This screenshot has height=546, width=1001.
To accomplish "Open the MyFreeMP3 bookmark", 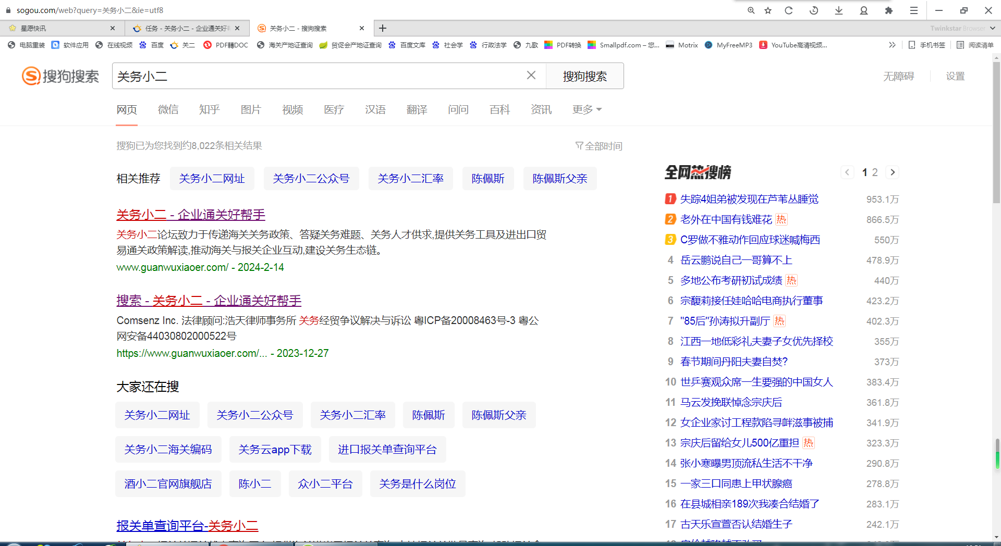I will click(x=728, y=45).
